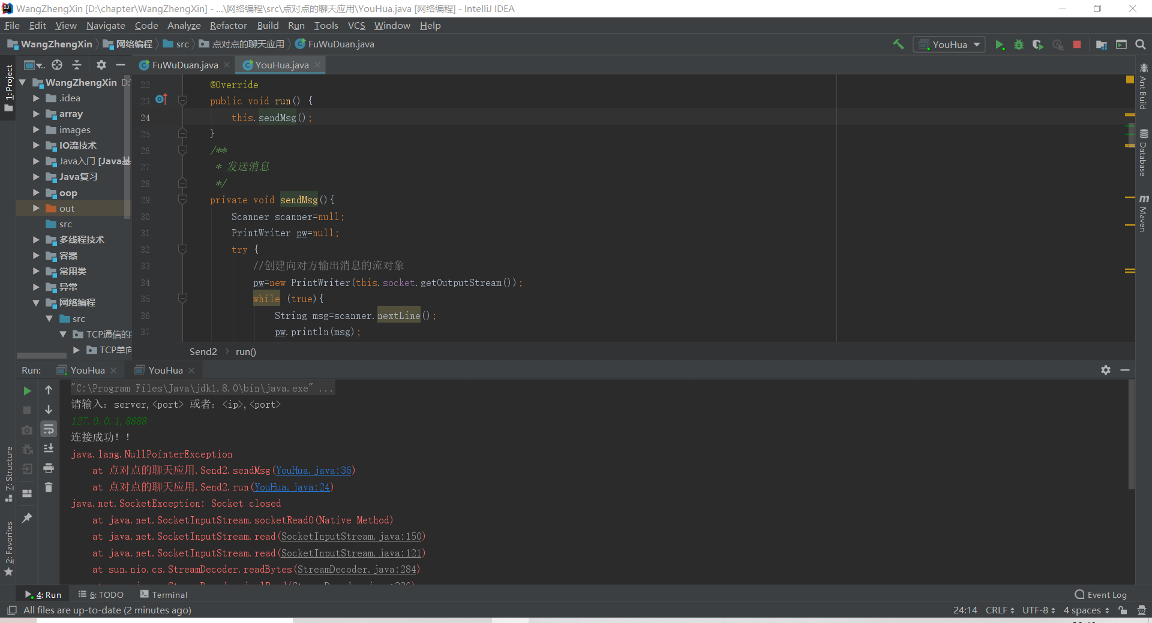Fold the sendMsg method at line 29
Image resolution: width=1152 pixels, height=623 pixels.
tap(183, 199)
